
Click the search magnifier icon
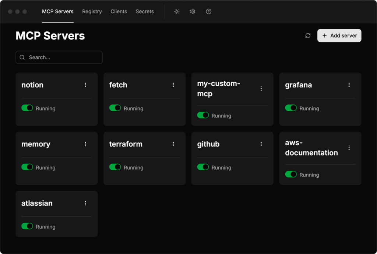(22, 57)
